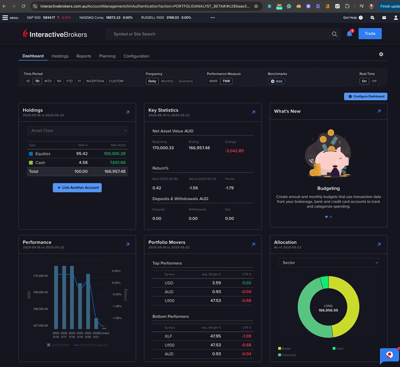400x367 pixels.
Task: Click the Link Another Account button
Action: coord(77,187)
